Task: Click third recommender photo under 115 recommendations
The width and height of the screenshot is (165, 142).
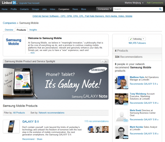Action: 105,129
